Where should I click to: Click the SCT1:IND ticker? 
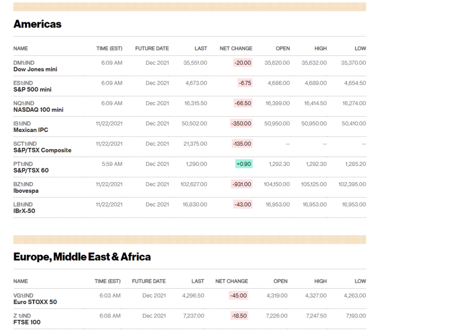tap(25, 144)
